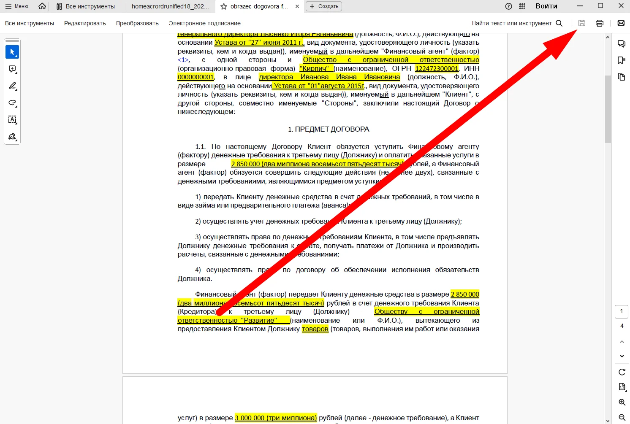This screenshot has width=630, height=424.
Task: Select the fill and sign pen tool
Action: pyautogui.click(x=12, y=137)
